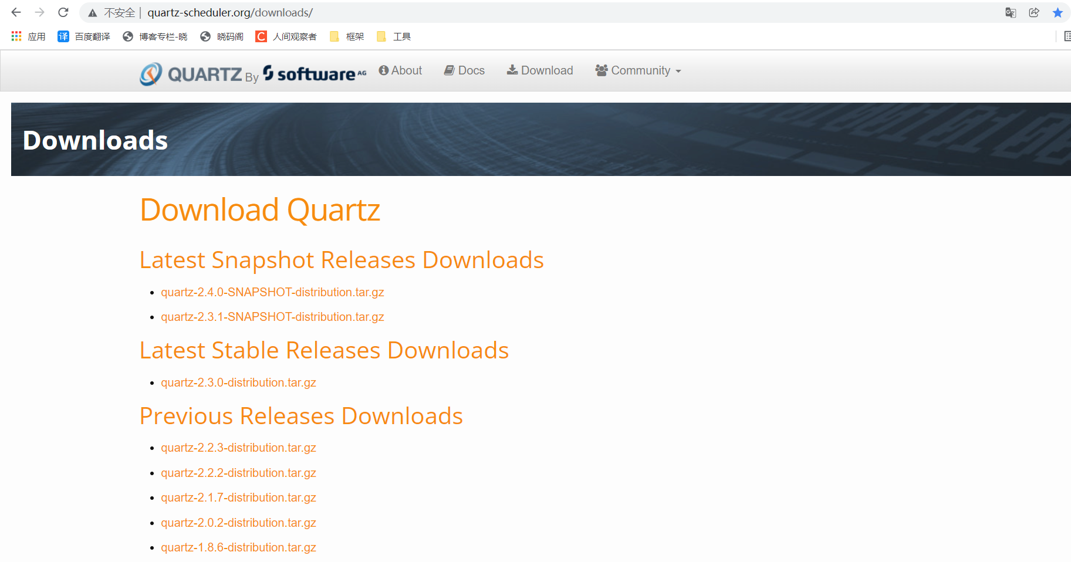Click the share page icon

point(1034,12)
